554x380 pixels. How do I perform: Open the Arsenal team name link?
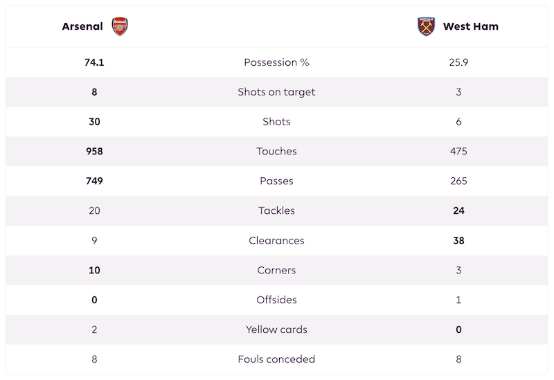click(x=82, y=26)
